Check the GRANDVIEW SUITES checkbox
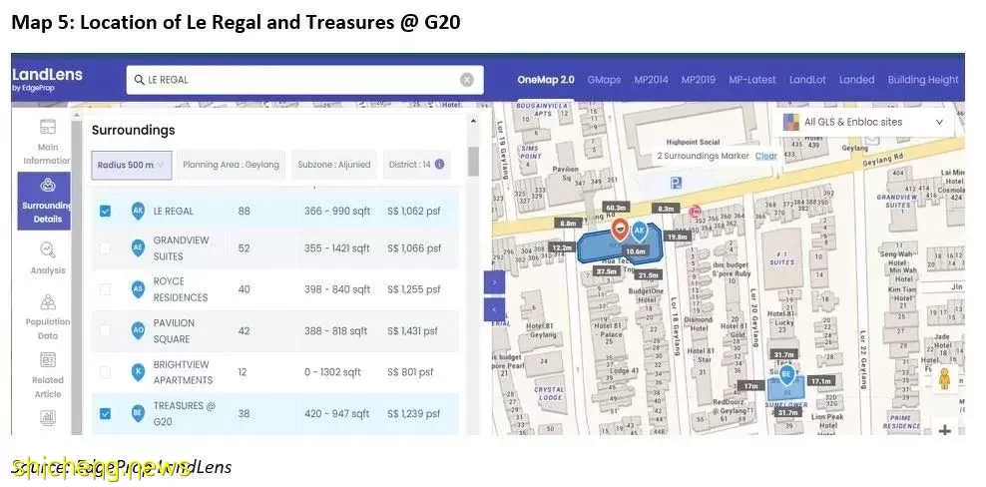 (x=105, y=248)
